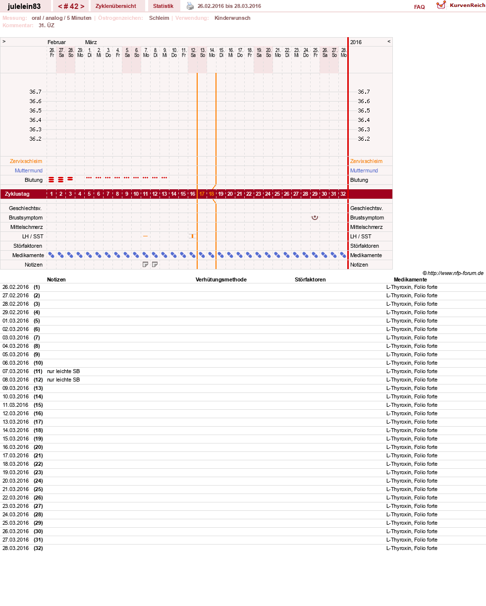
Task: Collapse chart with top-right < arrow
Action: click(389, 42)
